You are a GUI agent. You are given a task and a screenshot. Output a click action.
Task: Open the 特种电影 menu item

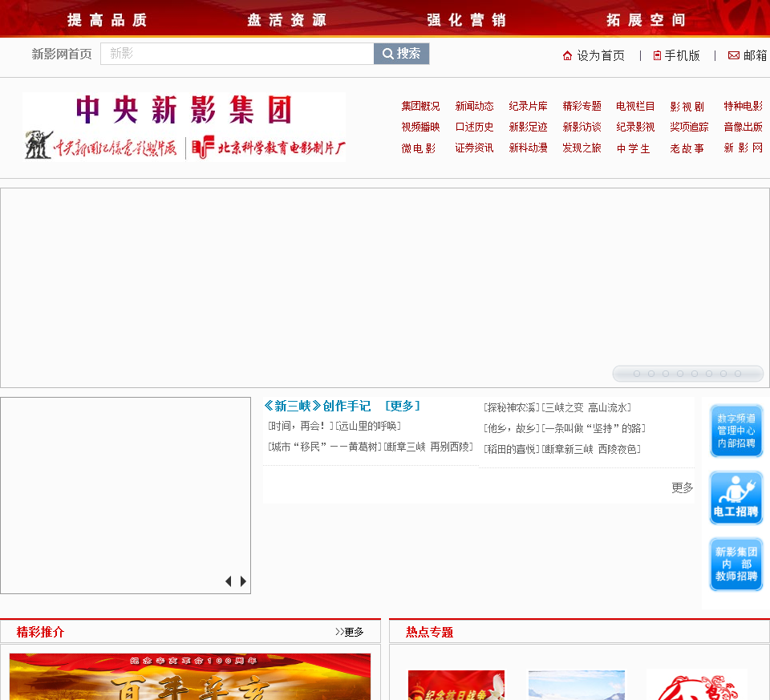pos(743,106)
